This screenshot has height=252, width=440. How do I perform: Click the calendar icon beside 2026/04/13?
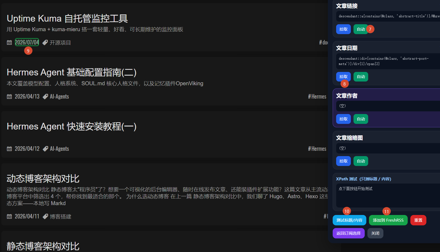point(9,96)
